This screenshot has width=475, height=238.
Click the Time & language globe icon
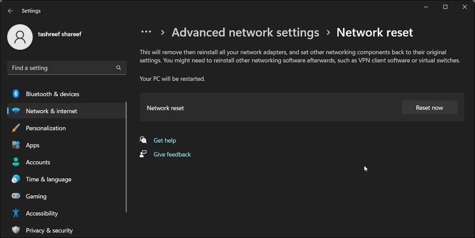pos(16,179)
